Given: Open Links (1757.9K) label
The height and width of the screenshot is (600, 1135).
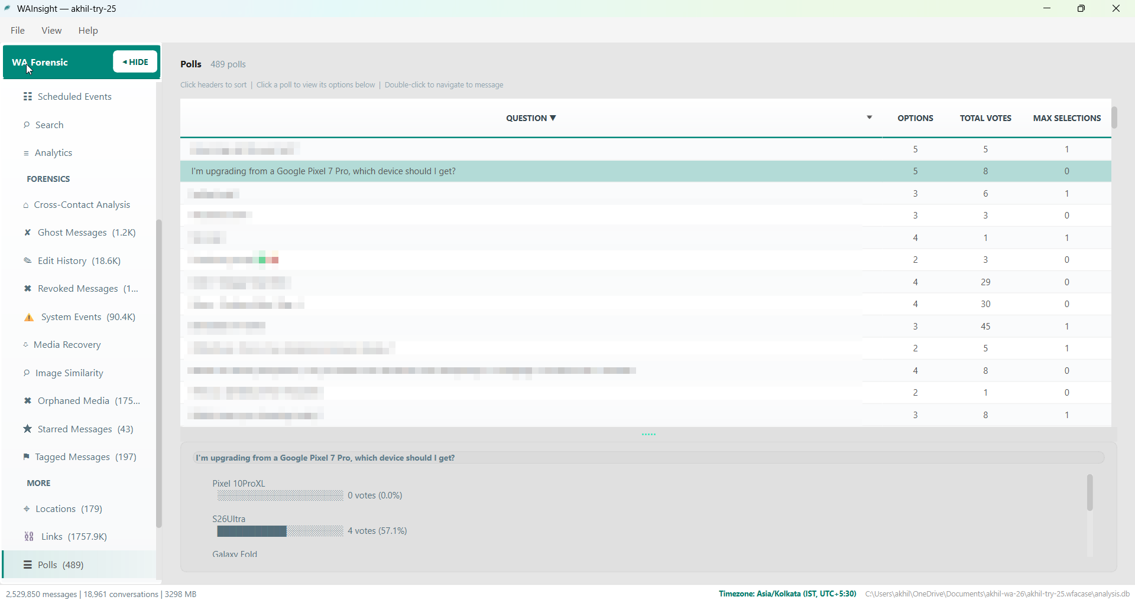Looking at the screenshot, I should [74, 537].
